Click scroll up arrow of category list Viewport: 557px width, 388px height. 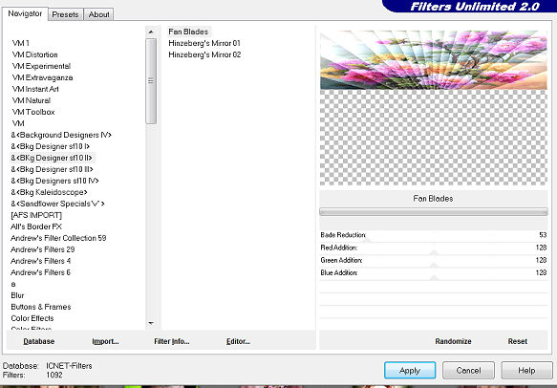[x=151, y=32]
